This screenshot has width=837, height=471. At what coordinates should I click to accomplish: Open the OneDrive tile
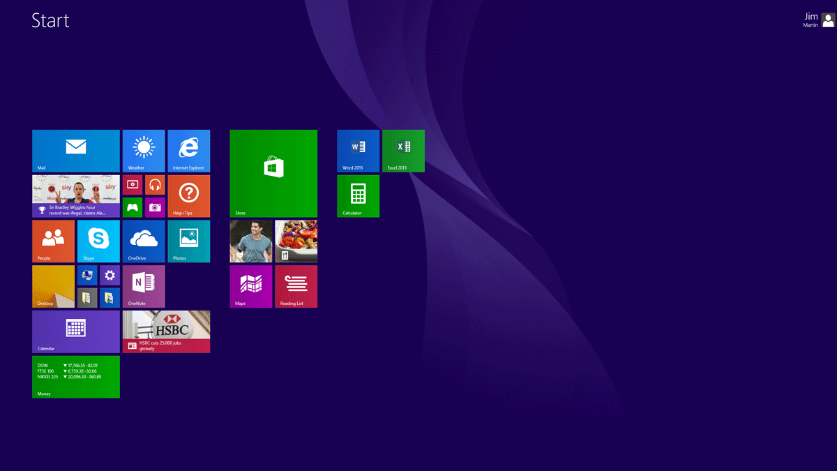coord(144,241)
